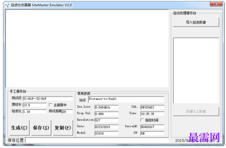Image resolution: width=226 pixels, height=148 pixels.
Task: Click the Time field 10:35:35
Action: (152, 114)
